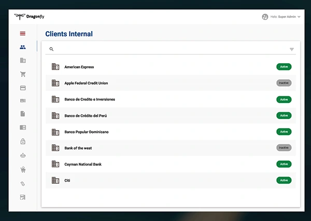The height and width of the screenshot is (221, 311).
Task: Focus the client search input field
Action: pos(171,49)
